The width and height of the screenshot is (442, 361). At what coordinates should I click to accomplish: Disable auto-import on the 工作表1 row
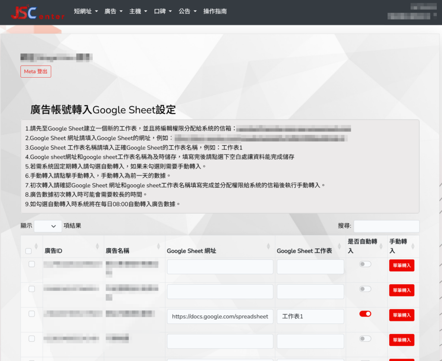[x=365, y=314]
